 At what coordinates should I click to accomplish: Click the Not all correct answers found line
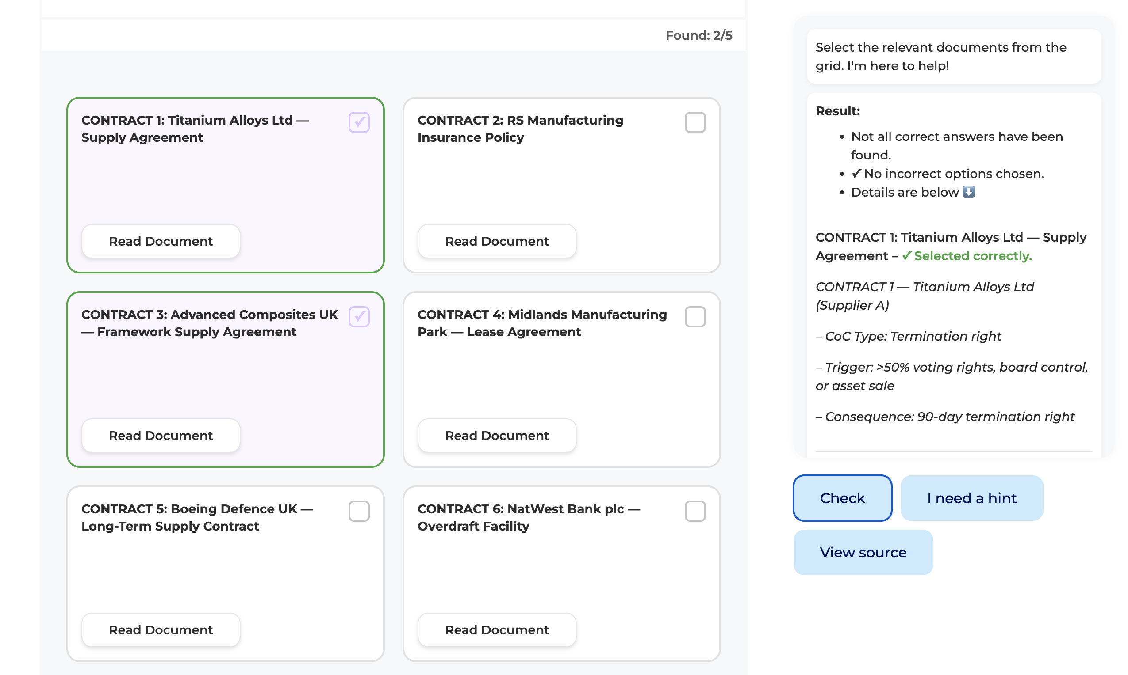[x=956, y=145]
